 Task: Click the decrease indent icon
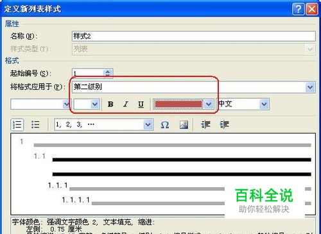tap(205, 124)
